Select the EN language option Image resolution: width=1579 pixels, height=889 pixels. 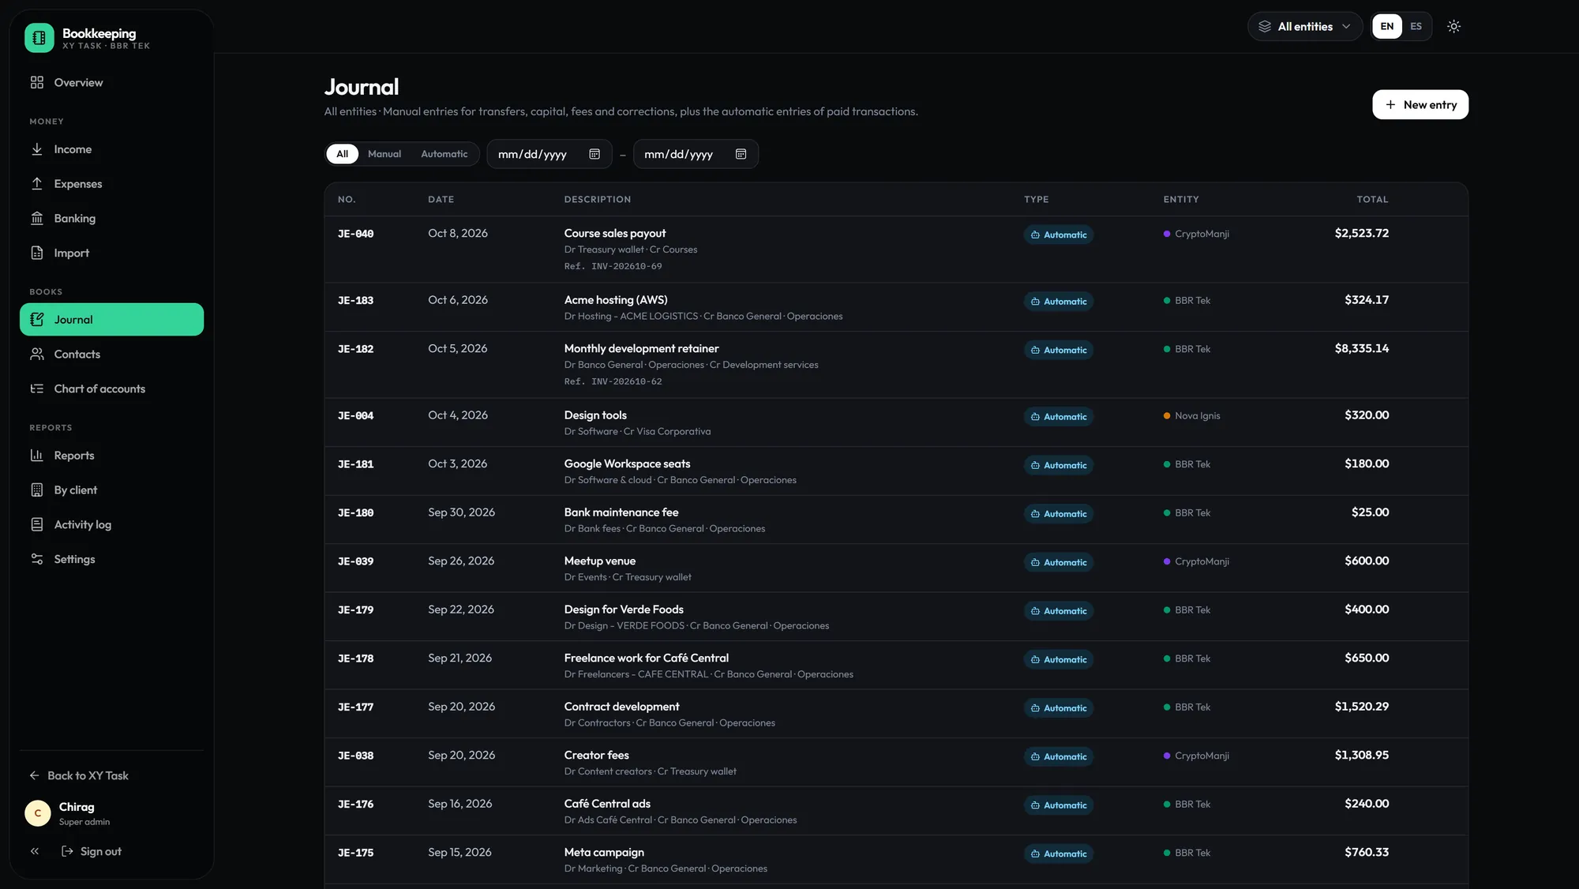coord(1387,26)
